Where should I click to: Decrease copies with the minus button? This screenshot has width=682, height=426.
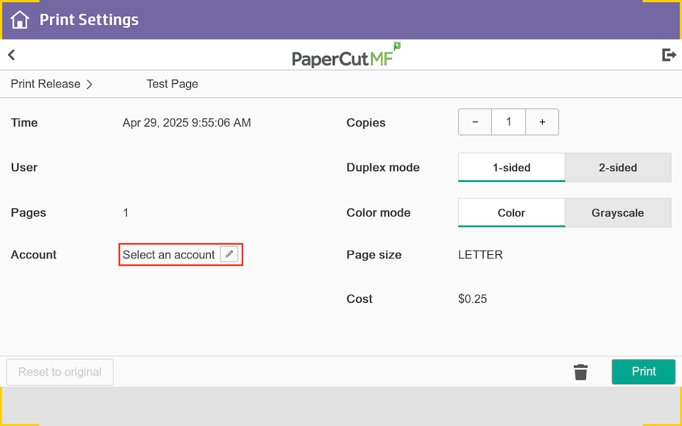click(475, 122)
